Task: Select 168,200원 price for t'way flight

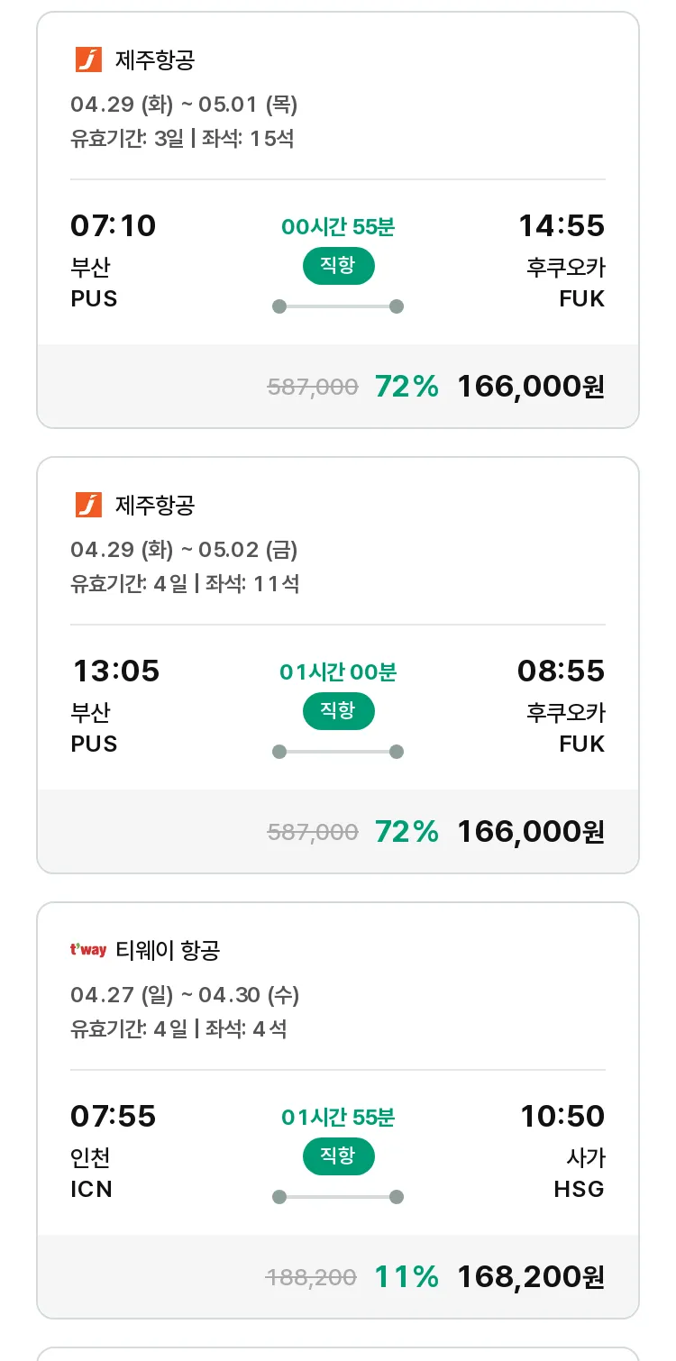Action: pos(531,1277)
